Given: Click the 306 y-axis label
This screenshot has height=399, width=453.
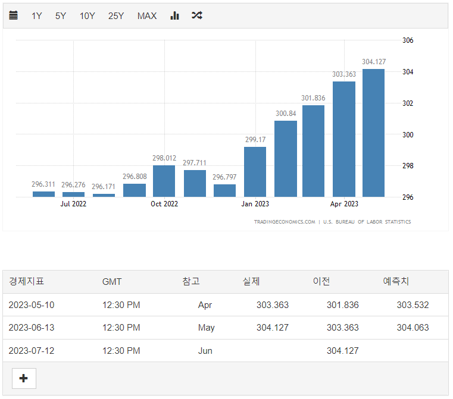Looking at the screenshot, I should 408,40.
